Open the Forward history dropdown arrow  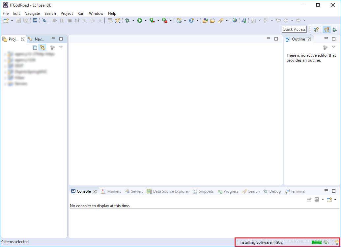[x=305, y=20]
